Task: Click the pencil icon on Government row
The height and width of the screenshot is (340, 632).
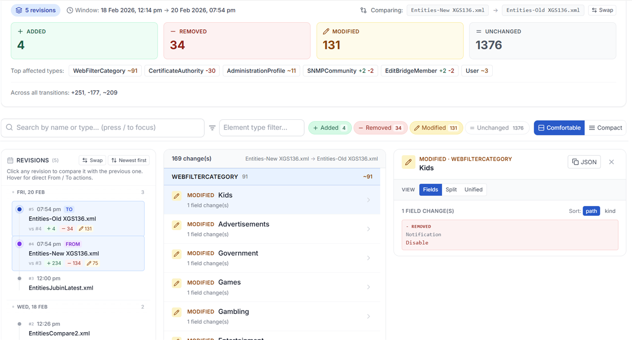Action: tap(177, 254)
